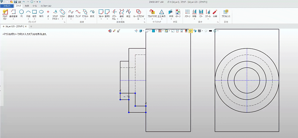Open the Arc tool dropdown arrow
Screen dimensions: 298x138
[x=28, y=19]
